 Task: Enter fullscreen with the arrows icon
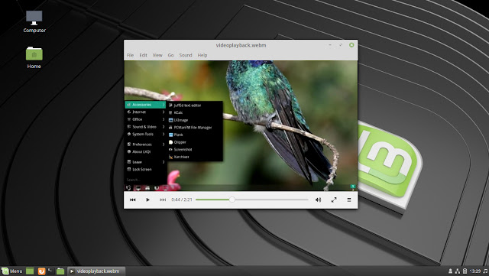pos(334,200)
